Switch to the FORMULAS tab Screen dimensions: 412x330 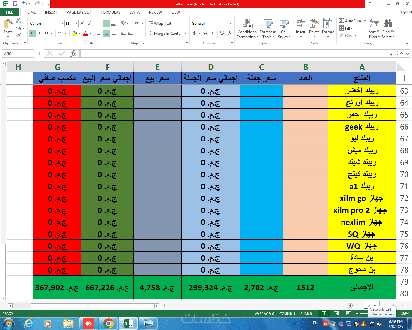[x=110, y=12]
